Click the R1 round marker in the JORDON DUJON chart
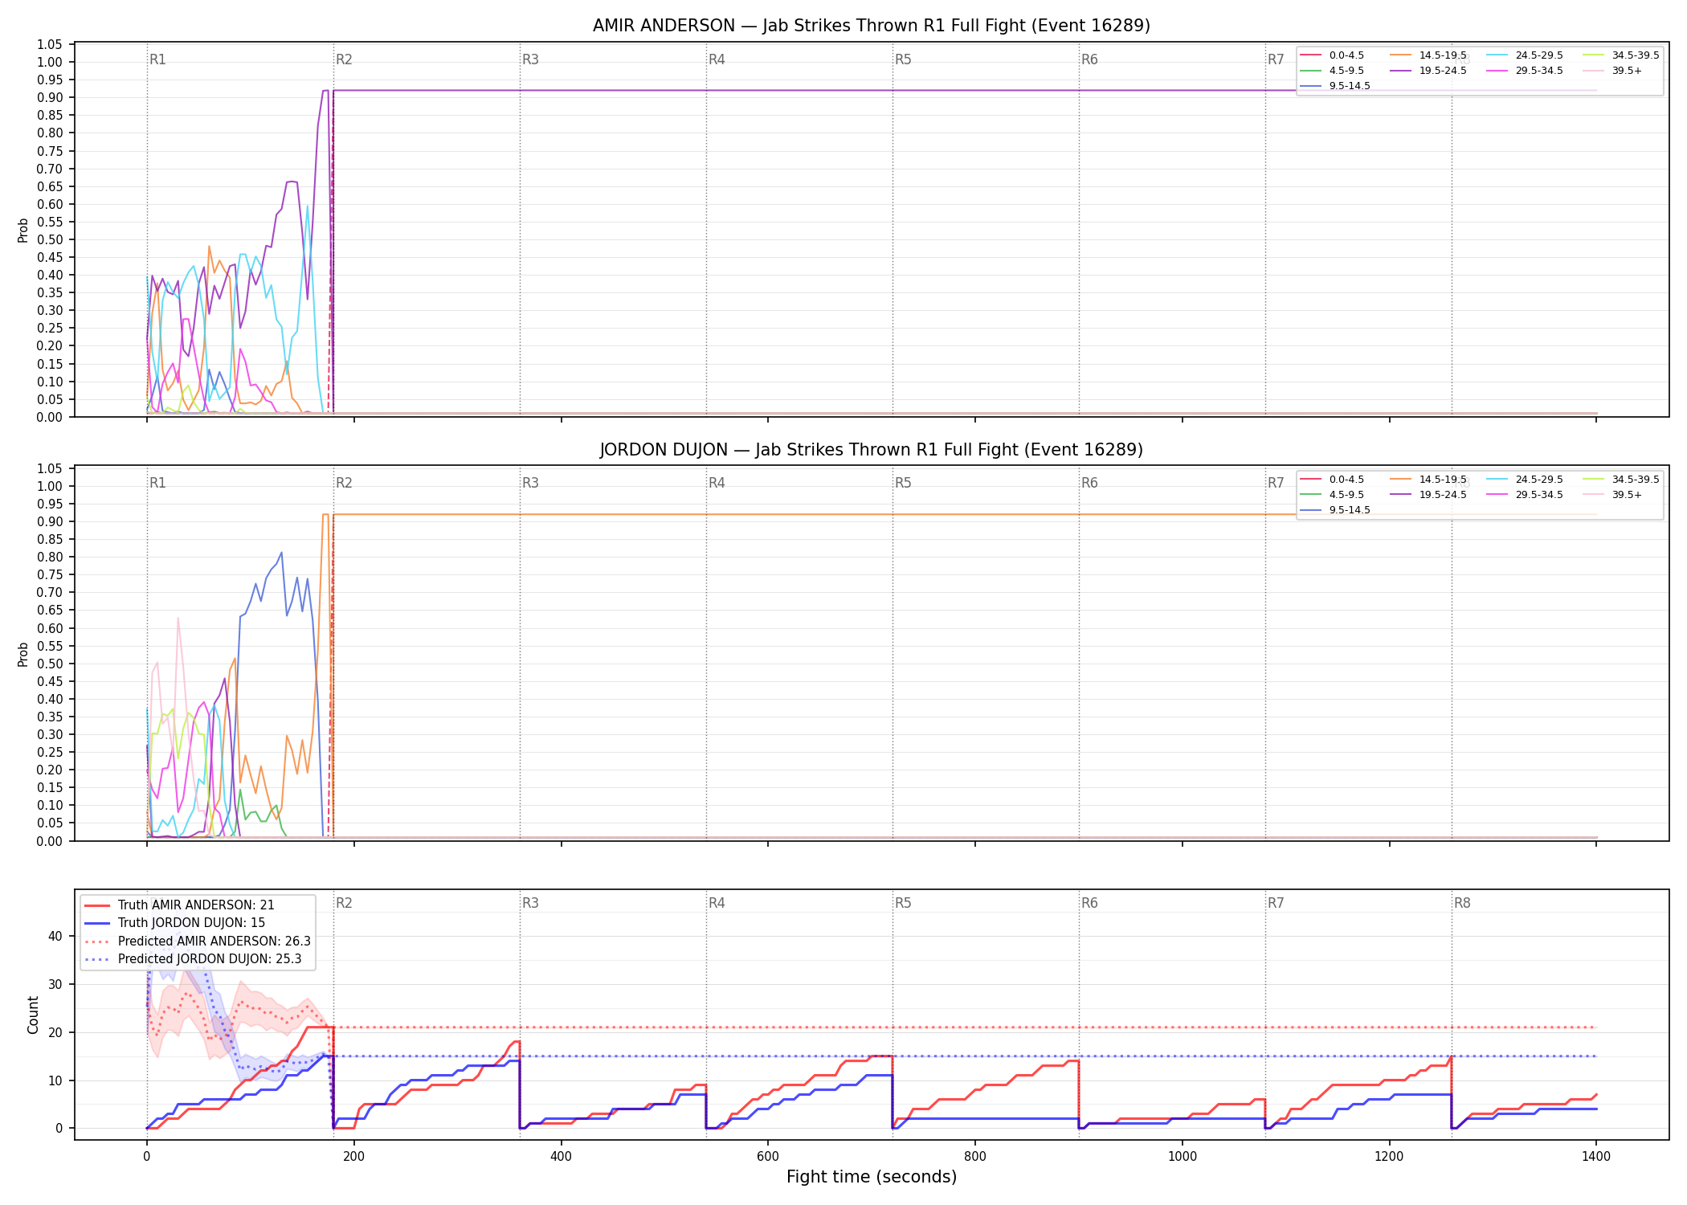The width and height of the screenshot is (1687, 1205). tap(157, 483)
